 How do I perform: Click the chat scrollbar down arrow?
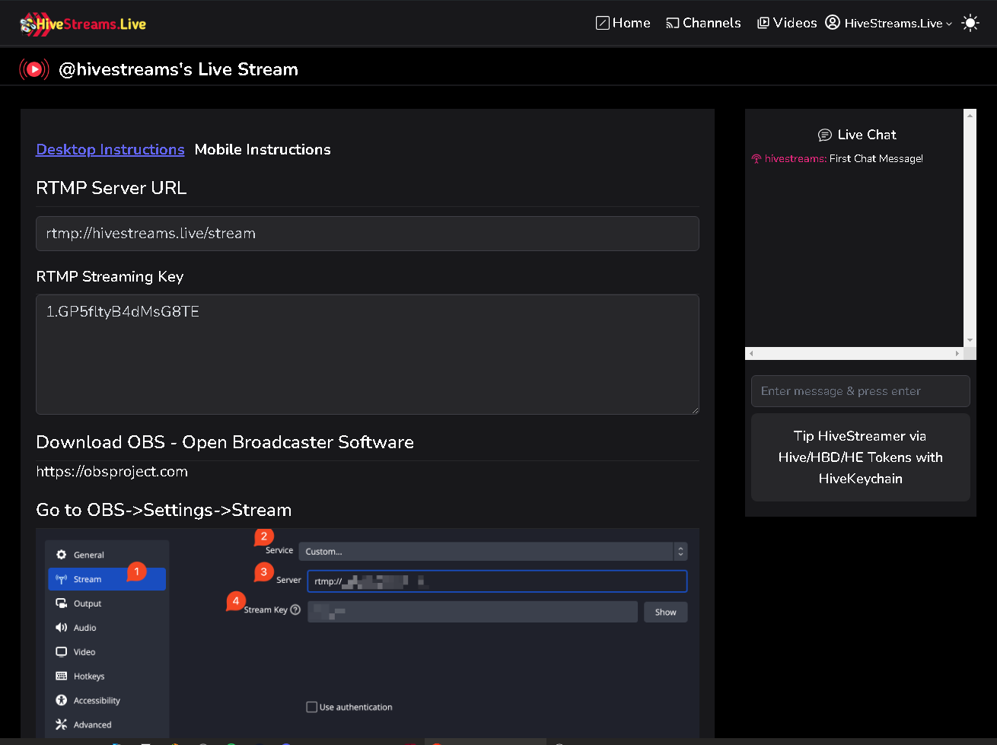[x=970, y=340]
